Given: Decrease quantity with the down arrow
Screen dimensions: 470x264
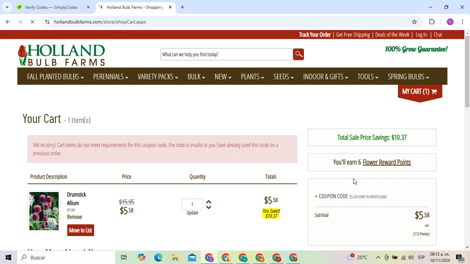Looking at the screenshot, I should (209, 207).
